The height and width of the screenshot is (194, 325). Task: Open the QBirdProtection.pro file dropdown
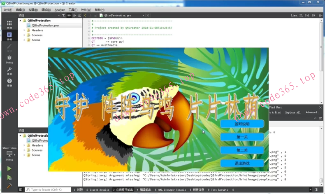coord(143,15)
